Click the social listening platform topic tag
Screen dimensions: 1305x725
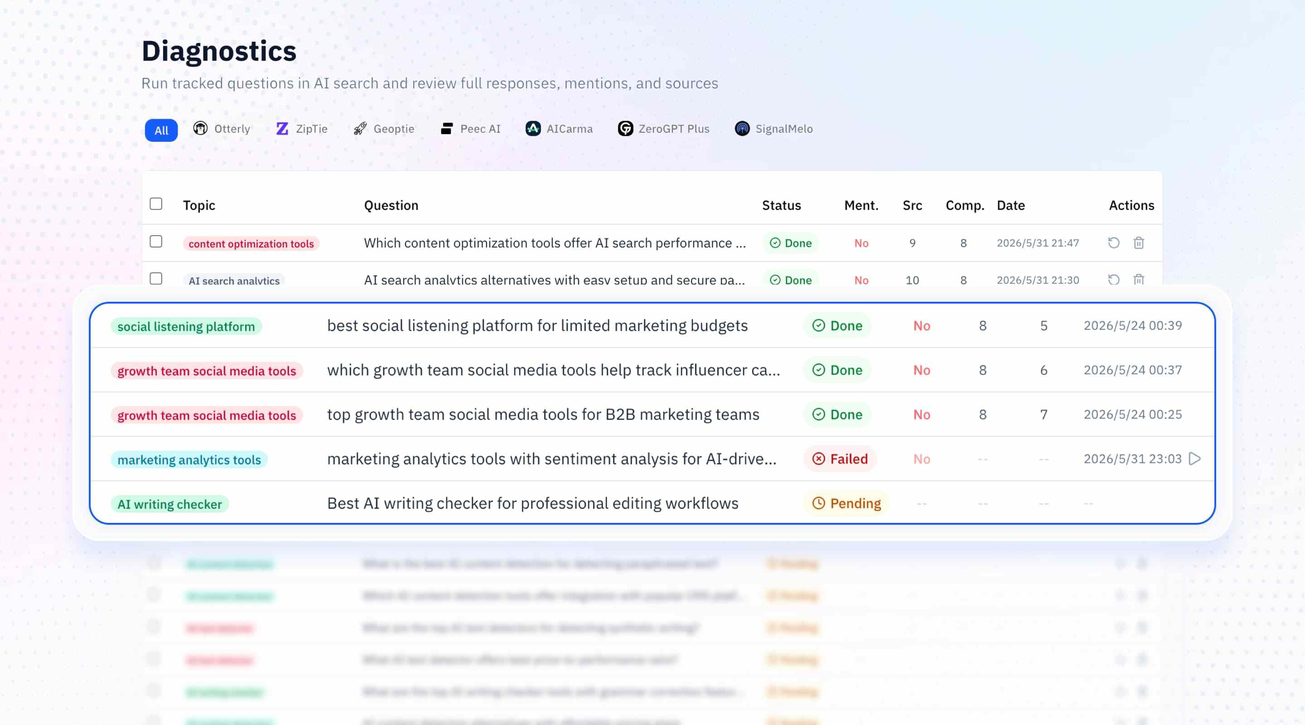coord(186,326)
